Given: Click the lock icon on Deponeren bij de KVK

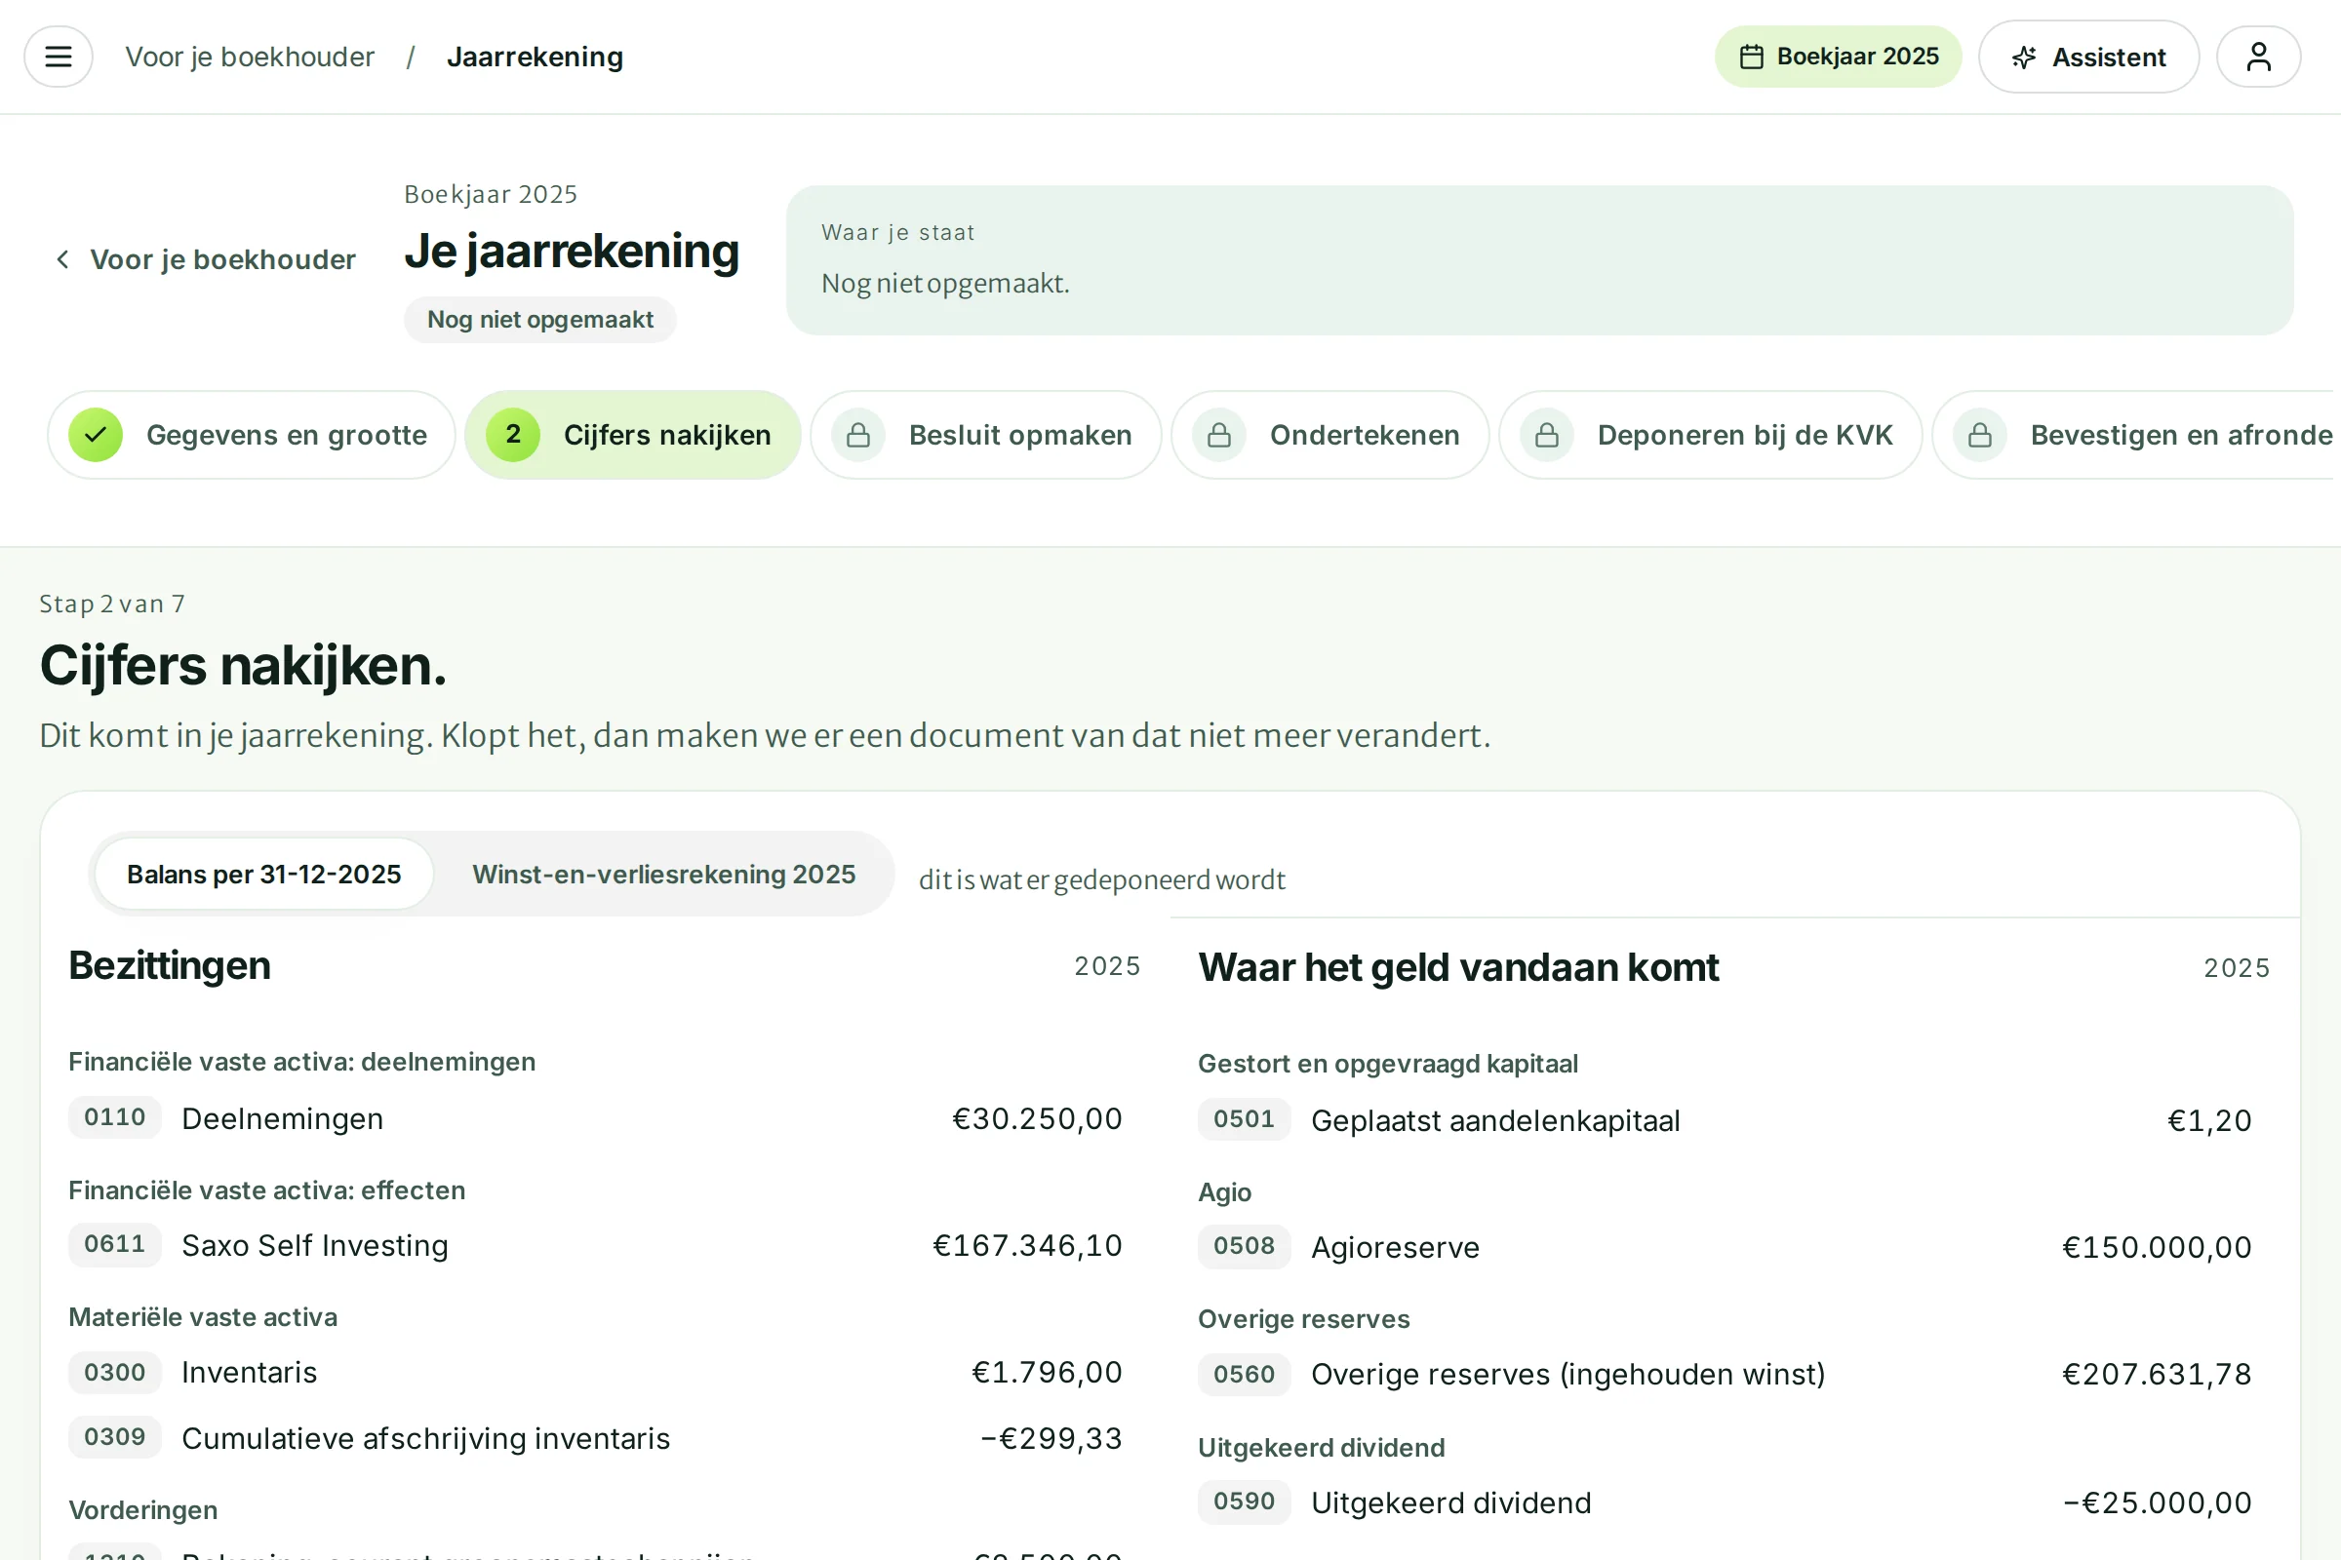Looking at the screenshot, I should pos(1547,435).
